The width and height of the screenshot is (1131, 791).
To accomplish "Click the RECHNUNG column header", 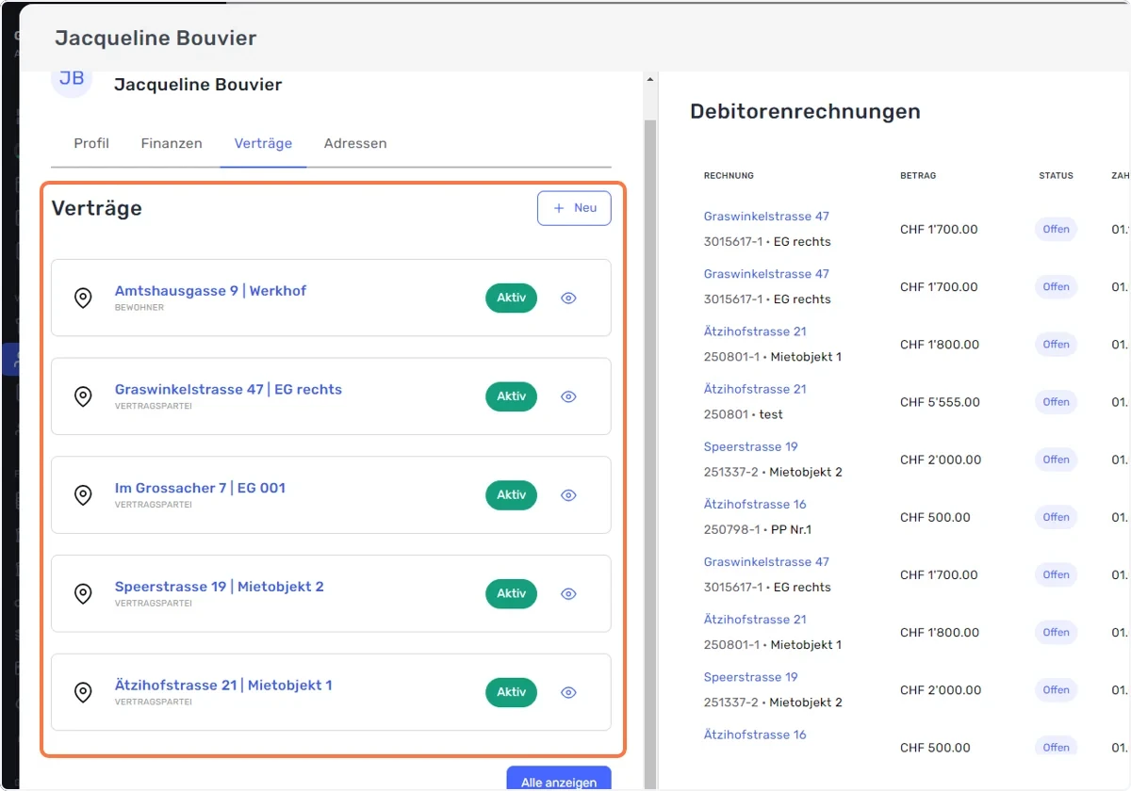I will 729,176.
